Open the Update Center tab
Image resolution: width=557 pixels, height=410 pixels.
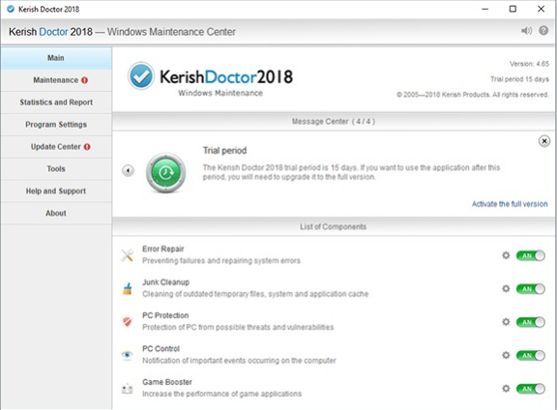[x=56, y=147]
